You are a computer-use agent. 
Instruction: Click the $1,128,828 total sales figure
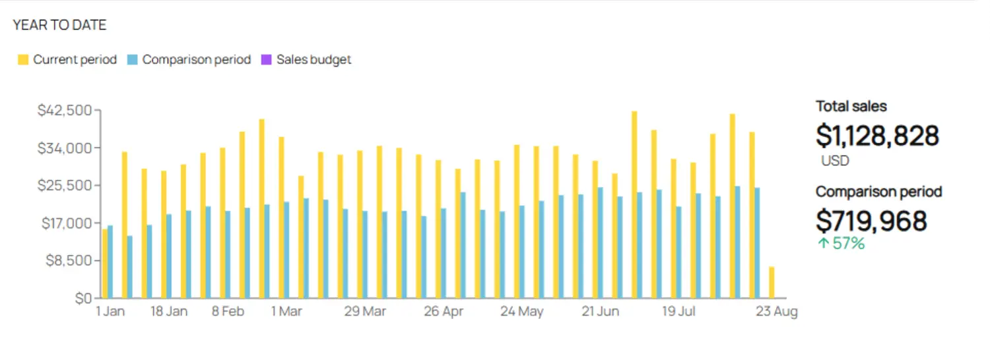(x=877, y=136)
